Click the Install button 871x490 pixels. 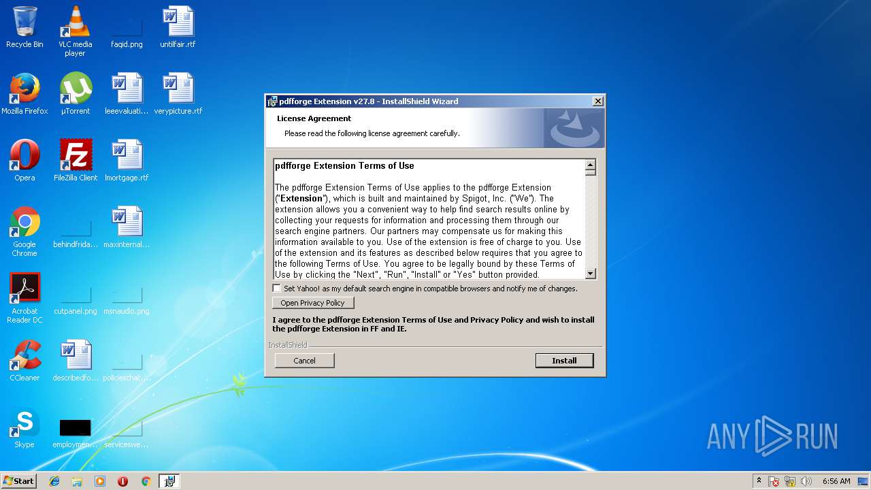564,361
